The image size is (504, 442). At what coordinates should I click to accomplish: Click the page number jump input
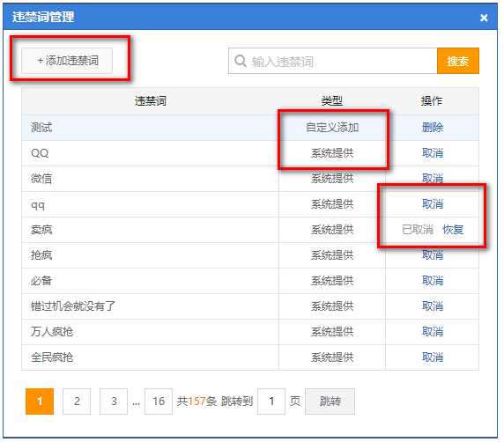coord(271,401)
